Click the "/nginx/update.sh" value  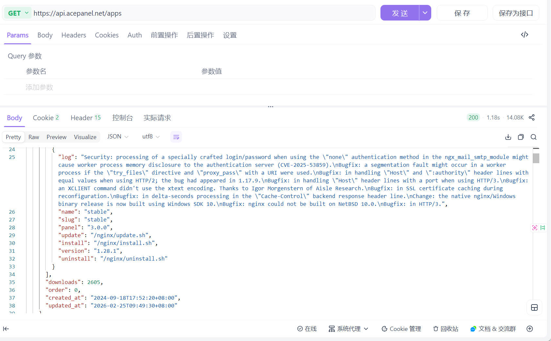point(119,235)
